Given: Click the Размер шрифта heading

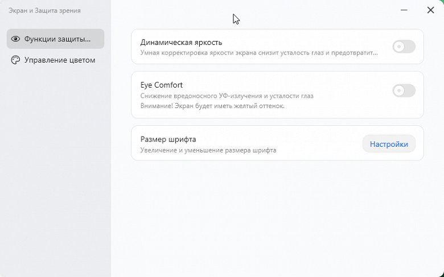Looking at the screenshot, I should [x=168, y=139].
